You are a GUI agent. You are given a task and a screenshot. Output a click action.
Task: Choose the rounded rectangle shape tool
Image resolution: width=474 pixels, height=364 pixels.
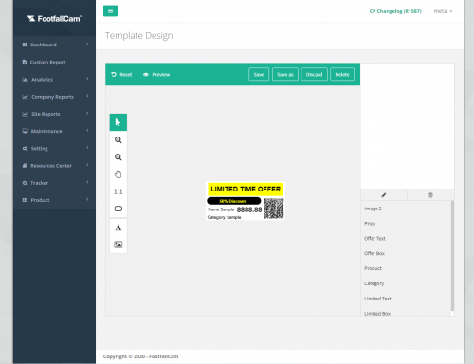[118, 209]
